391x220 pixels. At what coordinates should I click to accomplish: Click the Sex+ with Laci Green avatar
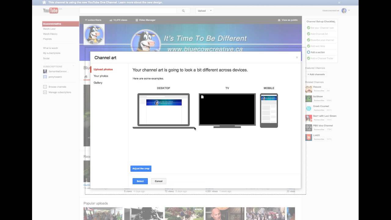click(309, 118)
